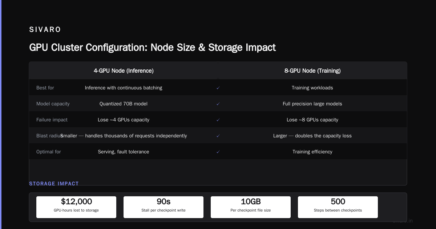The width and height of the screenshot is (436, 229).
Task: Select 'Steps between checkpoints' caption
Action: [338, 210]
